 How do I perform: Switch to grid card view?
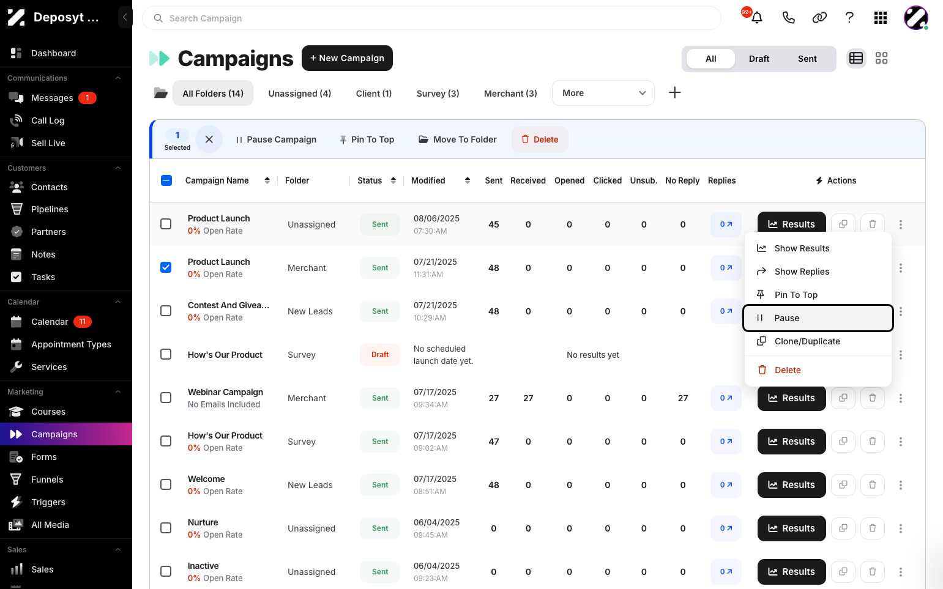pos(881,58)
